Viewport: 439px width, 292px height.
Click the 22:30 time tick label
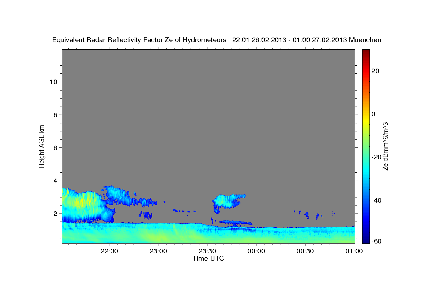(x=109, y=251)
